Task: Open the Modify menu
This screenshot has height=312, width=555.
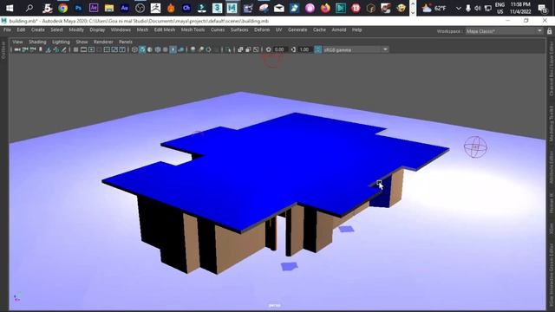Action: point(76,30)
